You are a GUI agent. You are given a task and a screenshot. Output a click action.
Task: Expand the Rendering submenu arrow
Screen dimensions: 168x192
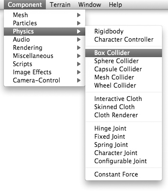tap(79, 48)
